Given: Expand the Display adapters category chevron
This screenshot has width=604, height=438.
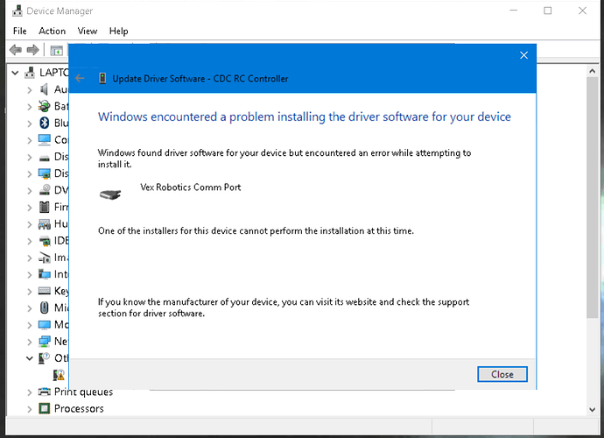Looking at the screenshot, I should (x=30, y=174).
